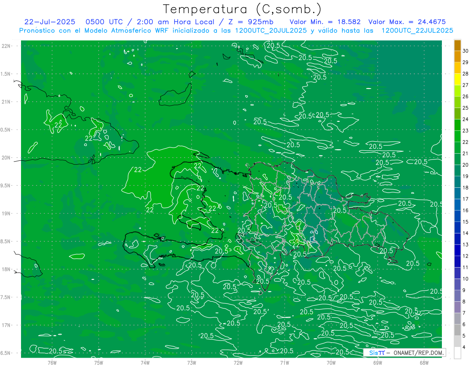Click the 18N latitude axis label
The width and height of the screenshot is (476, 368).
6,269
